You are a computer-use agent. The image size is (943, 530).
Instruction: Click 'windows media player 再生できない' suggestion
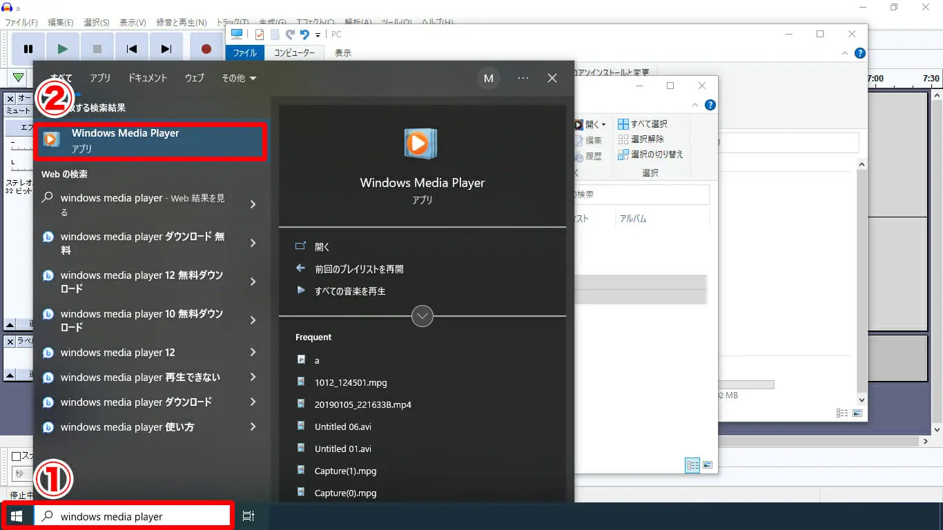(140, 377)
